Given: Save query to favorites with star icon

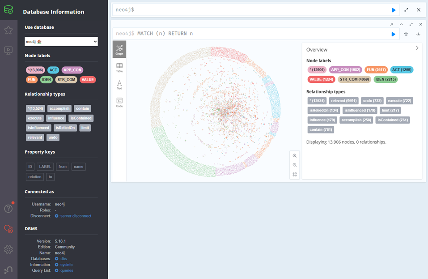Looking at the screenshot, I should click(406, 34).
